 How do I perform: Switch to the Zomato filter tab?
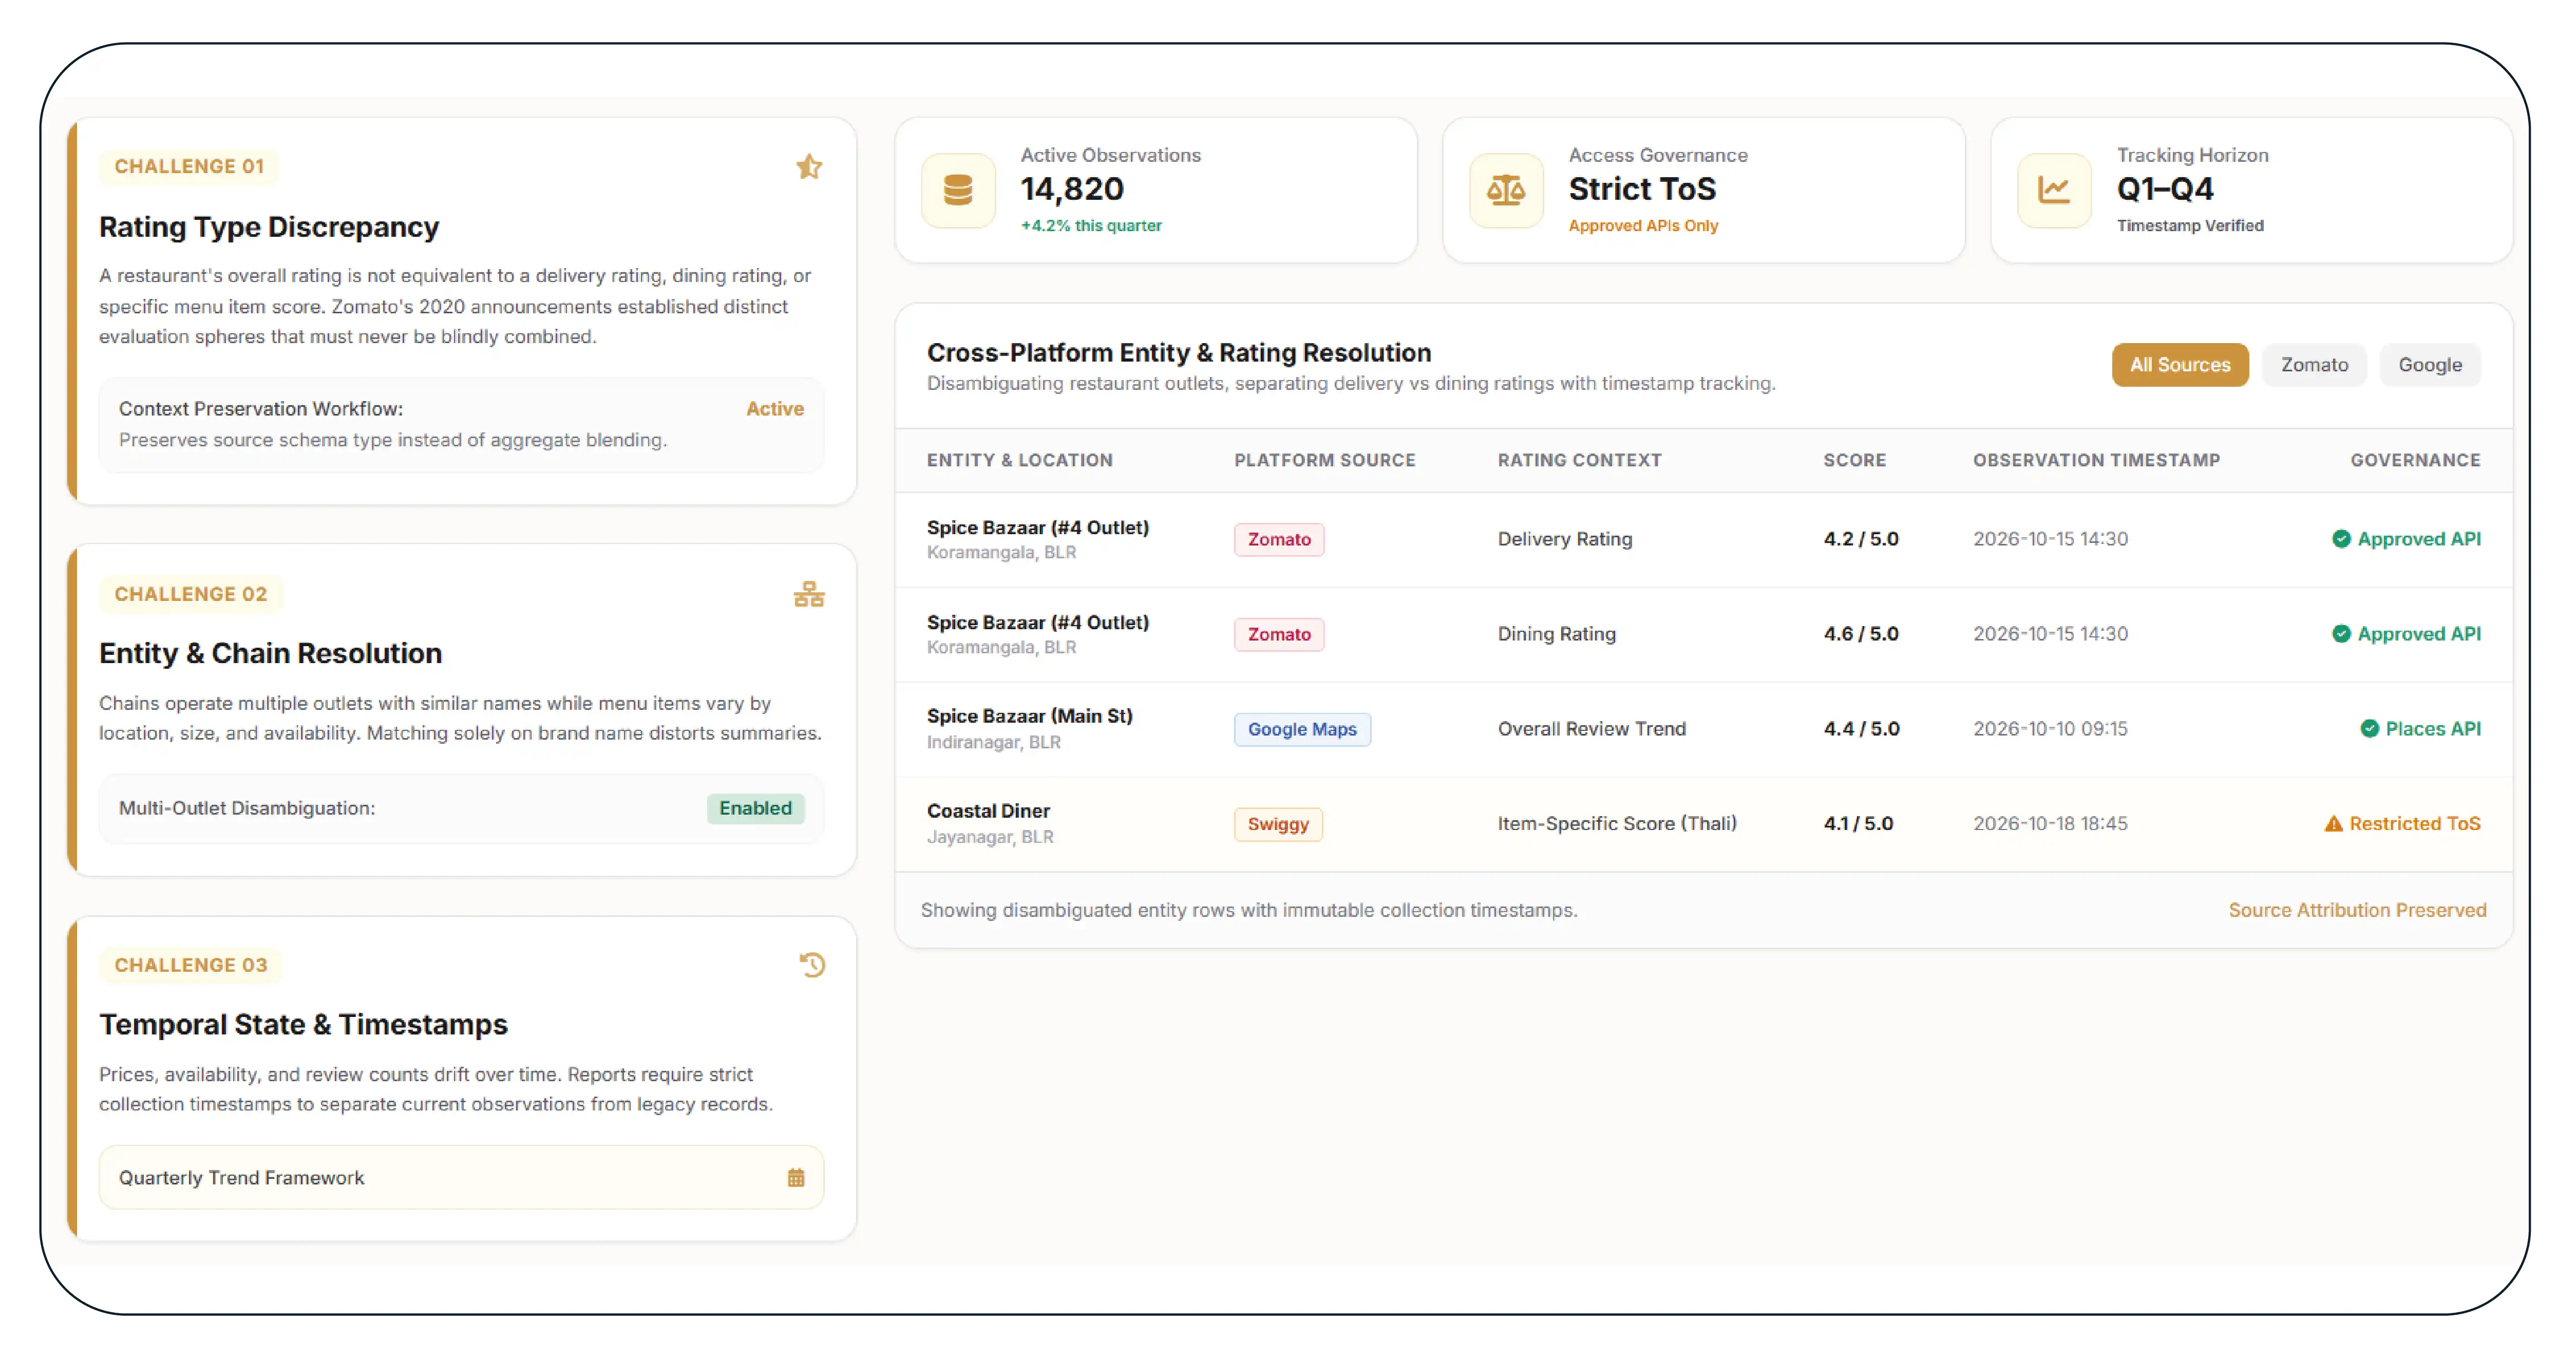(x=2314, y=365)
